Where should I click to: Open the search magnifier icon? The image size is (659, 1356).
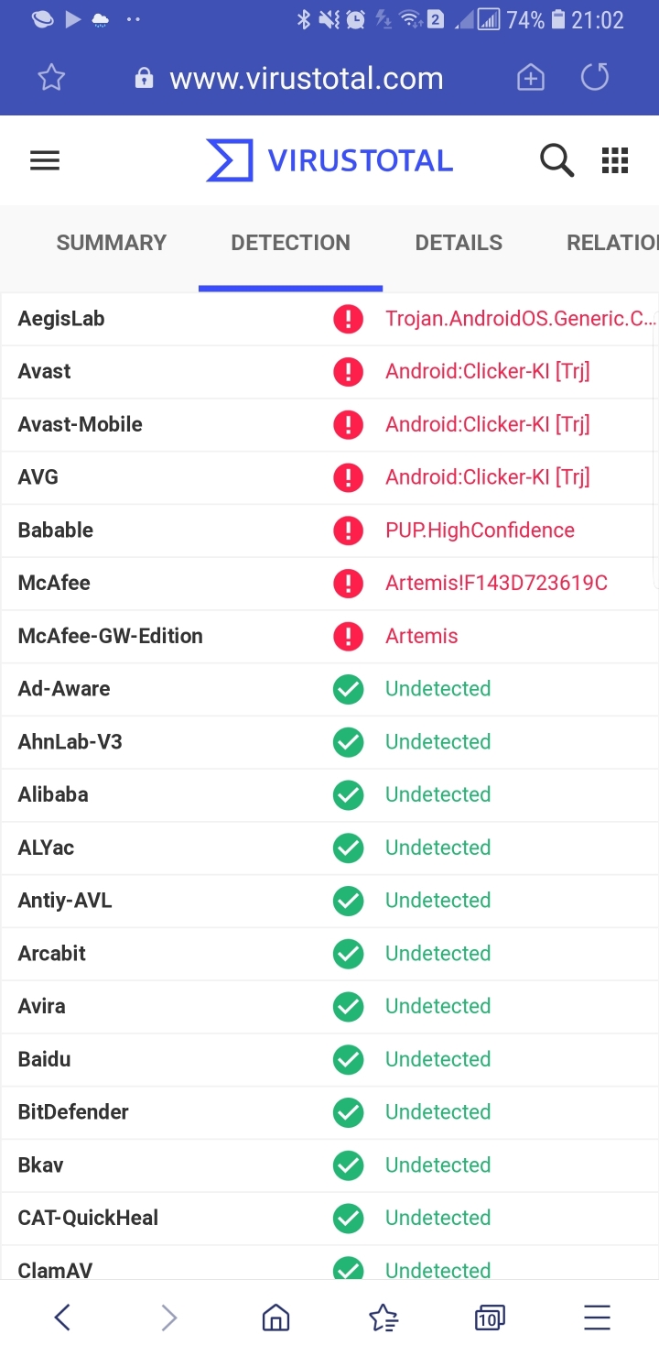coord(556,161)
